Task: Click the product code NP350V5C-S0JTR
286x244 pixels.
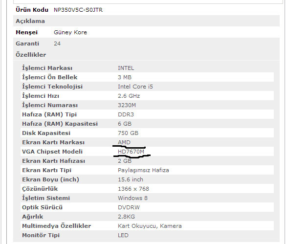Action: [x=78, y=10]
